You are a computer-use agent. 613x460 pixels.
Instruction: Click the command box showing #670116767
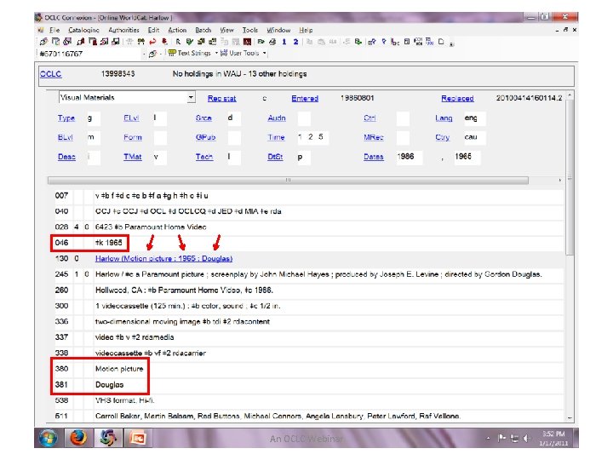point(90,54)
